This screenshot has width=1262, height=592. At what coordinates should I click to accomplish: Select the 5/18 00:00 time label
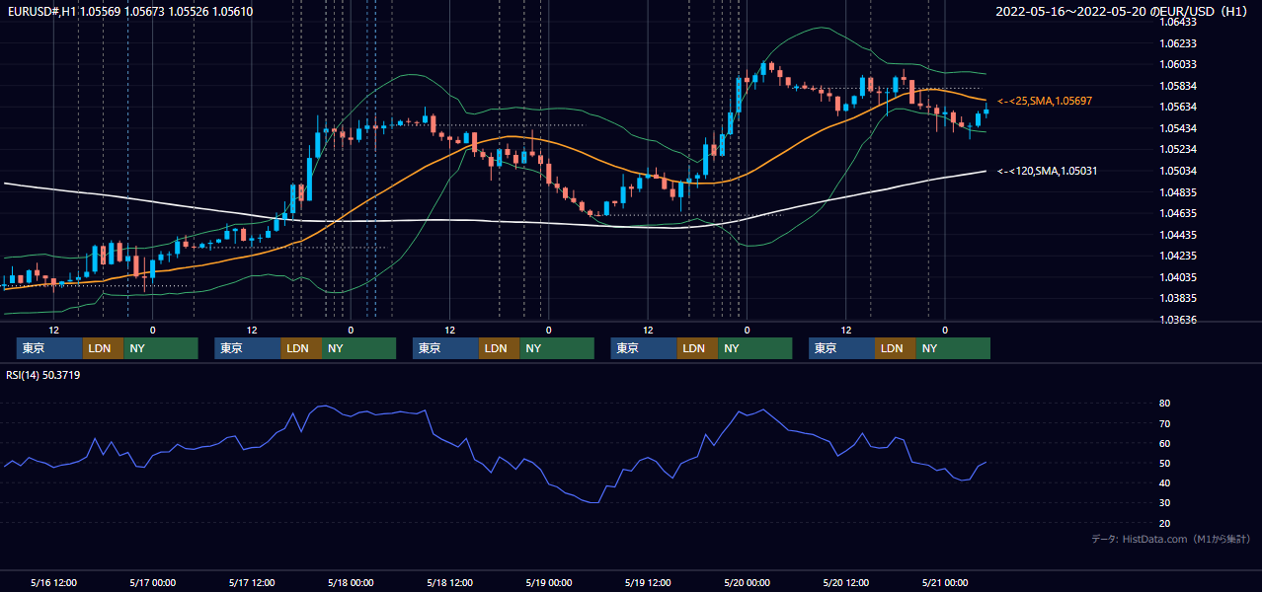[x=351, y=582]
